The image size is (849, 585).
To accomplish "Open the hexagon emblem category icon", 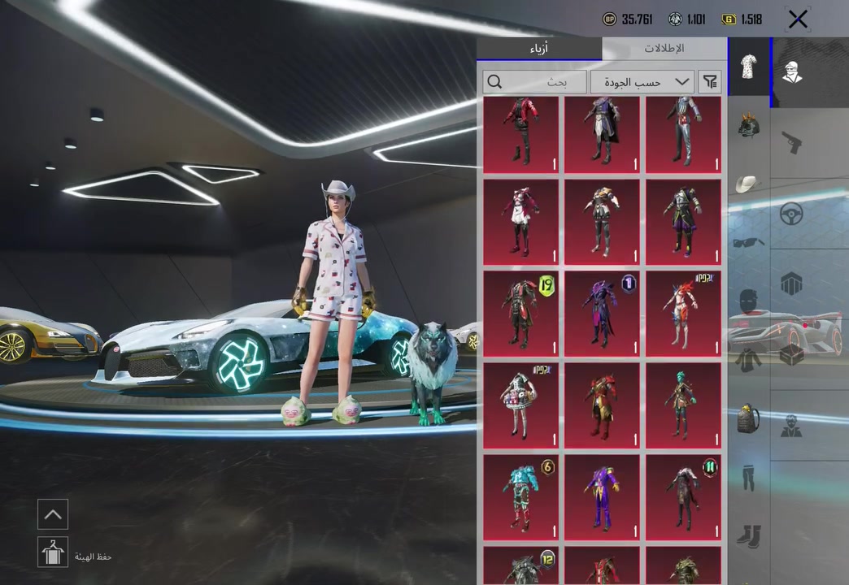I will click(791, 283).
